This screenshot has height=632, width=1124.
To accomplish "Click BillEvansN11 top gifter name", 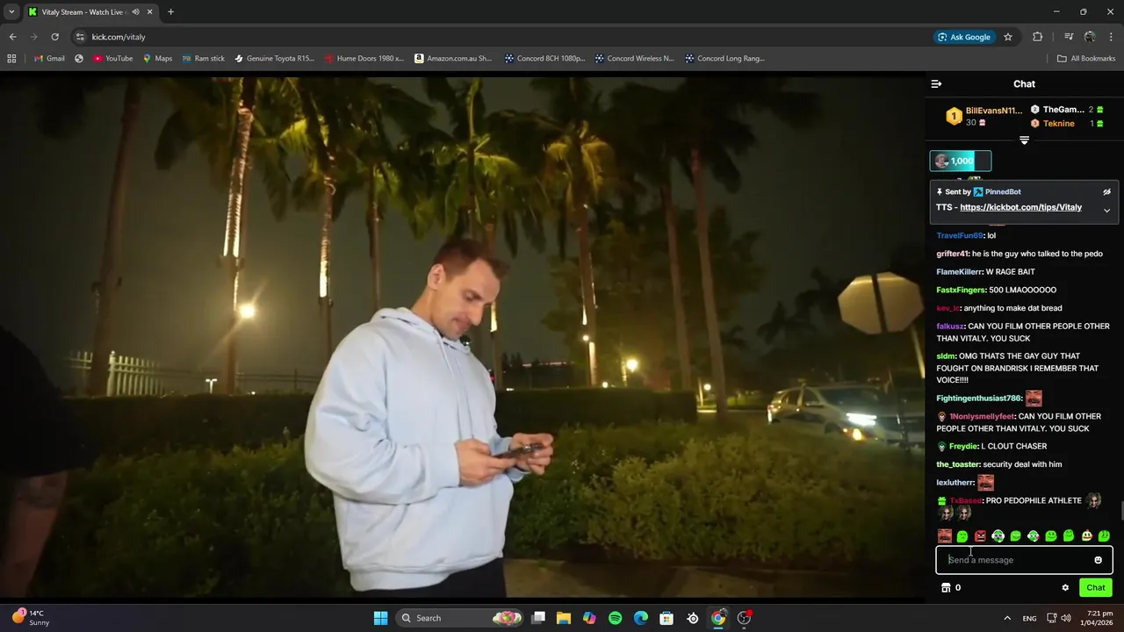I will pyautogui.click(x=994, y=111).
